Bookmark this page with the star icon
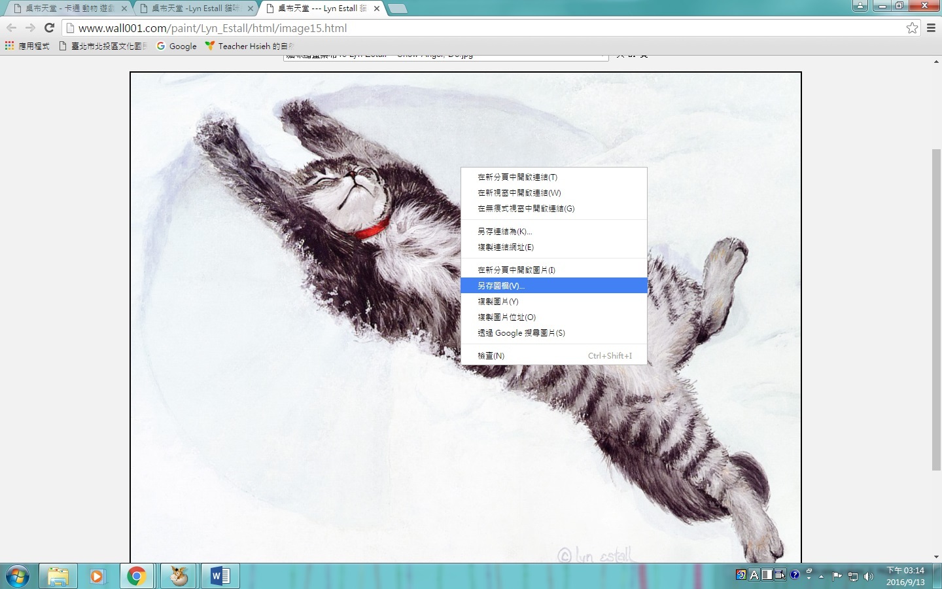The width and height of the screenshot is (942, 589). [912, 27]
